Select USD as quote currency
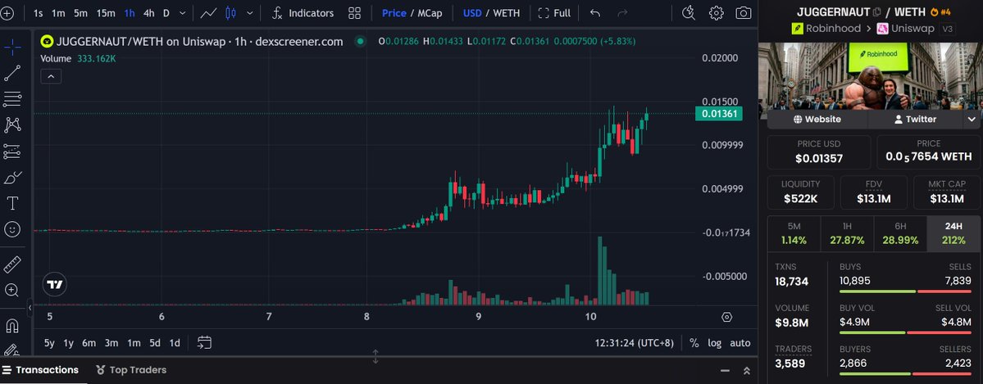 [x=472, y=13]
